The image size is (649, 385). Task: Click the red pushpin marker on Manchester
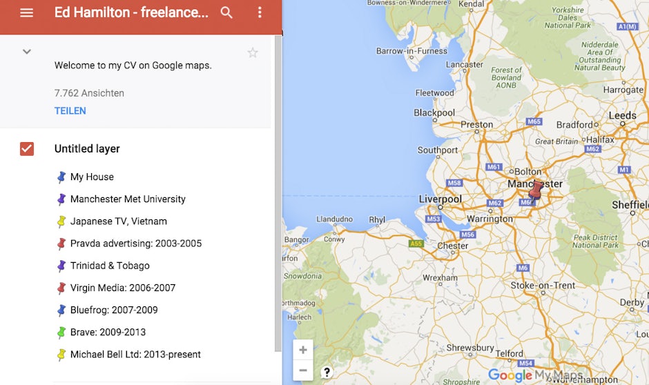coord(535,191)
